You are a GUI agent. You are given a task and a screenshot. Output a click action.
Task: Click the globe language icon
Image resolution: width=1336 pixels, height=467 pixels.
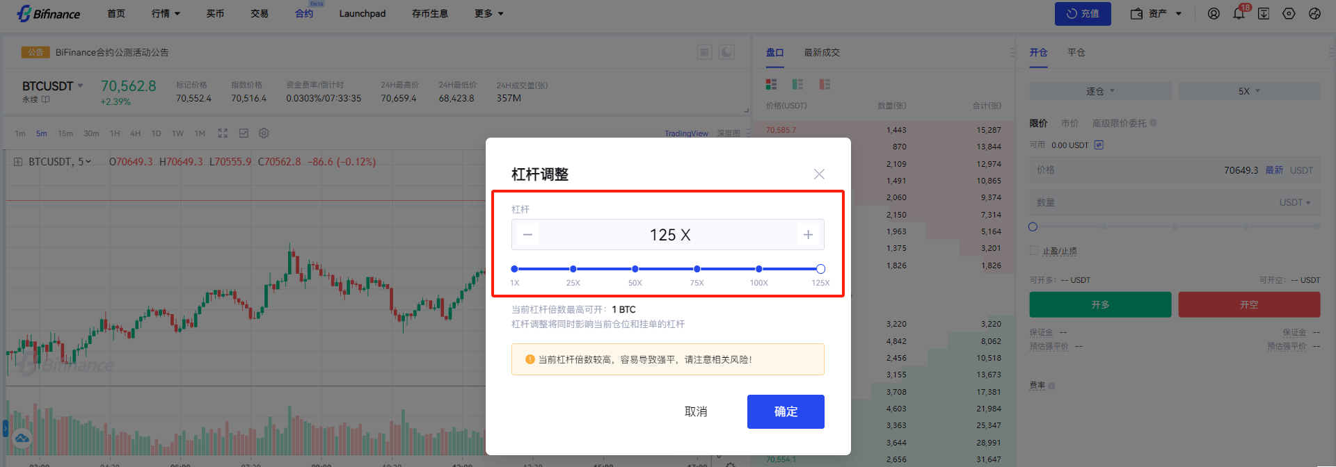click(1314, 14)
